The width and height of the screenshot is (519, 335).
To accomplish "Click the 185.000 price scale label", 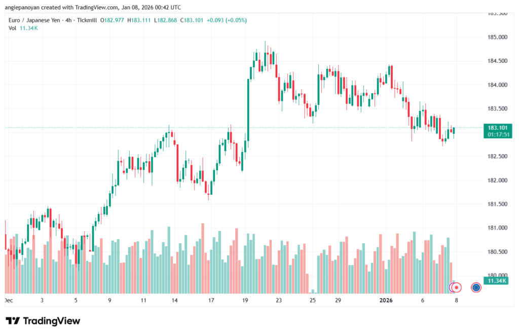I will [x=496, y=38].
